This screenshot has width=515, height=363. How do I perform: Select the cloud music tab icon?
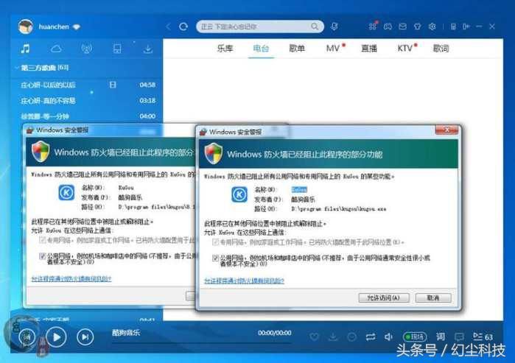56,49
